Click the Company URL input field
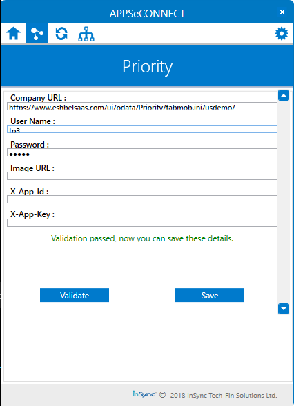This screenshot has width=294, height=406. pos(142,106)
